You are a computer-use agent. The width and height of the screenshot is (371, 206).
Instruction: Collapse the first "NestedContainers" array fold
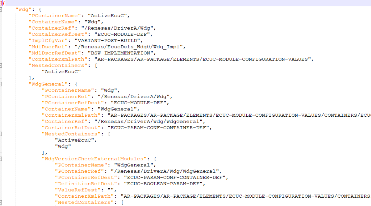[x=2, y=66]
